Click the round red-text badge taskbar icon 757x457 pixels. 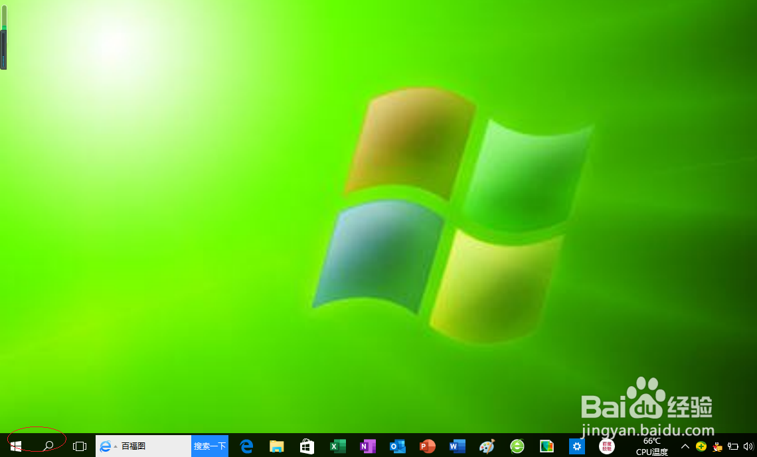[607, 446]
